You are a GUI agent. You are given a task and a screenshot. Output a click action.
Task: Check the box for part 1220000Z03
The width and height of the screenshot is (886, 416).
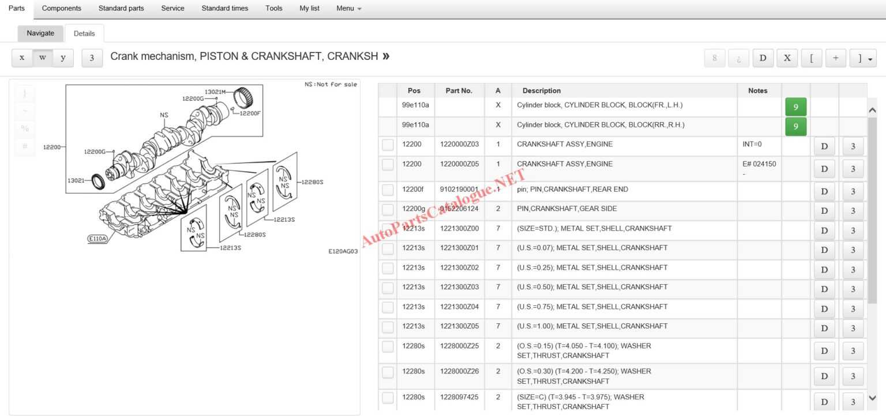(388, 145)
